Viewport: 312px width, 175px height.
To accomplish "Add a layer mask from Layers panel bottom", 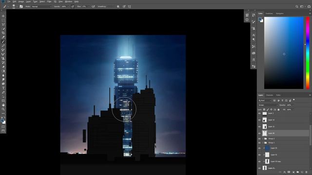I will 289,172.
